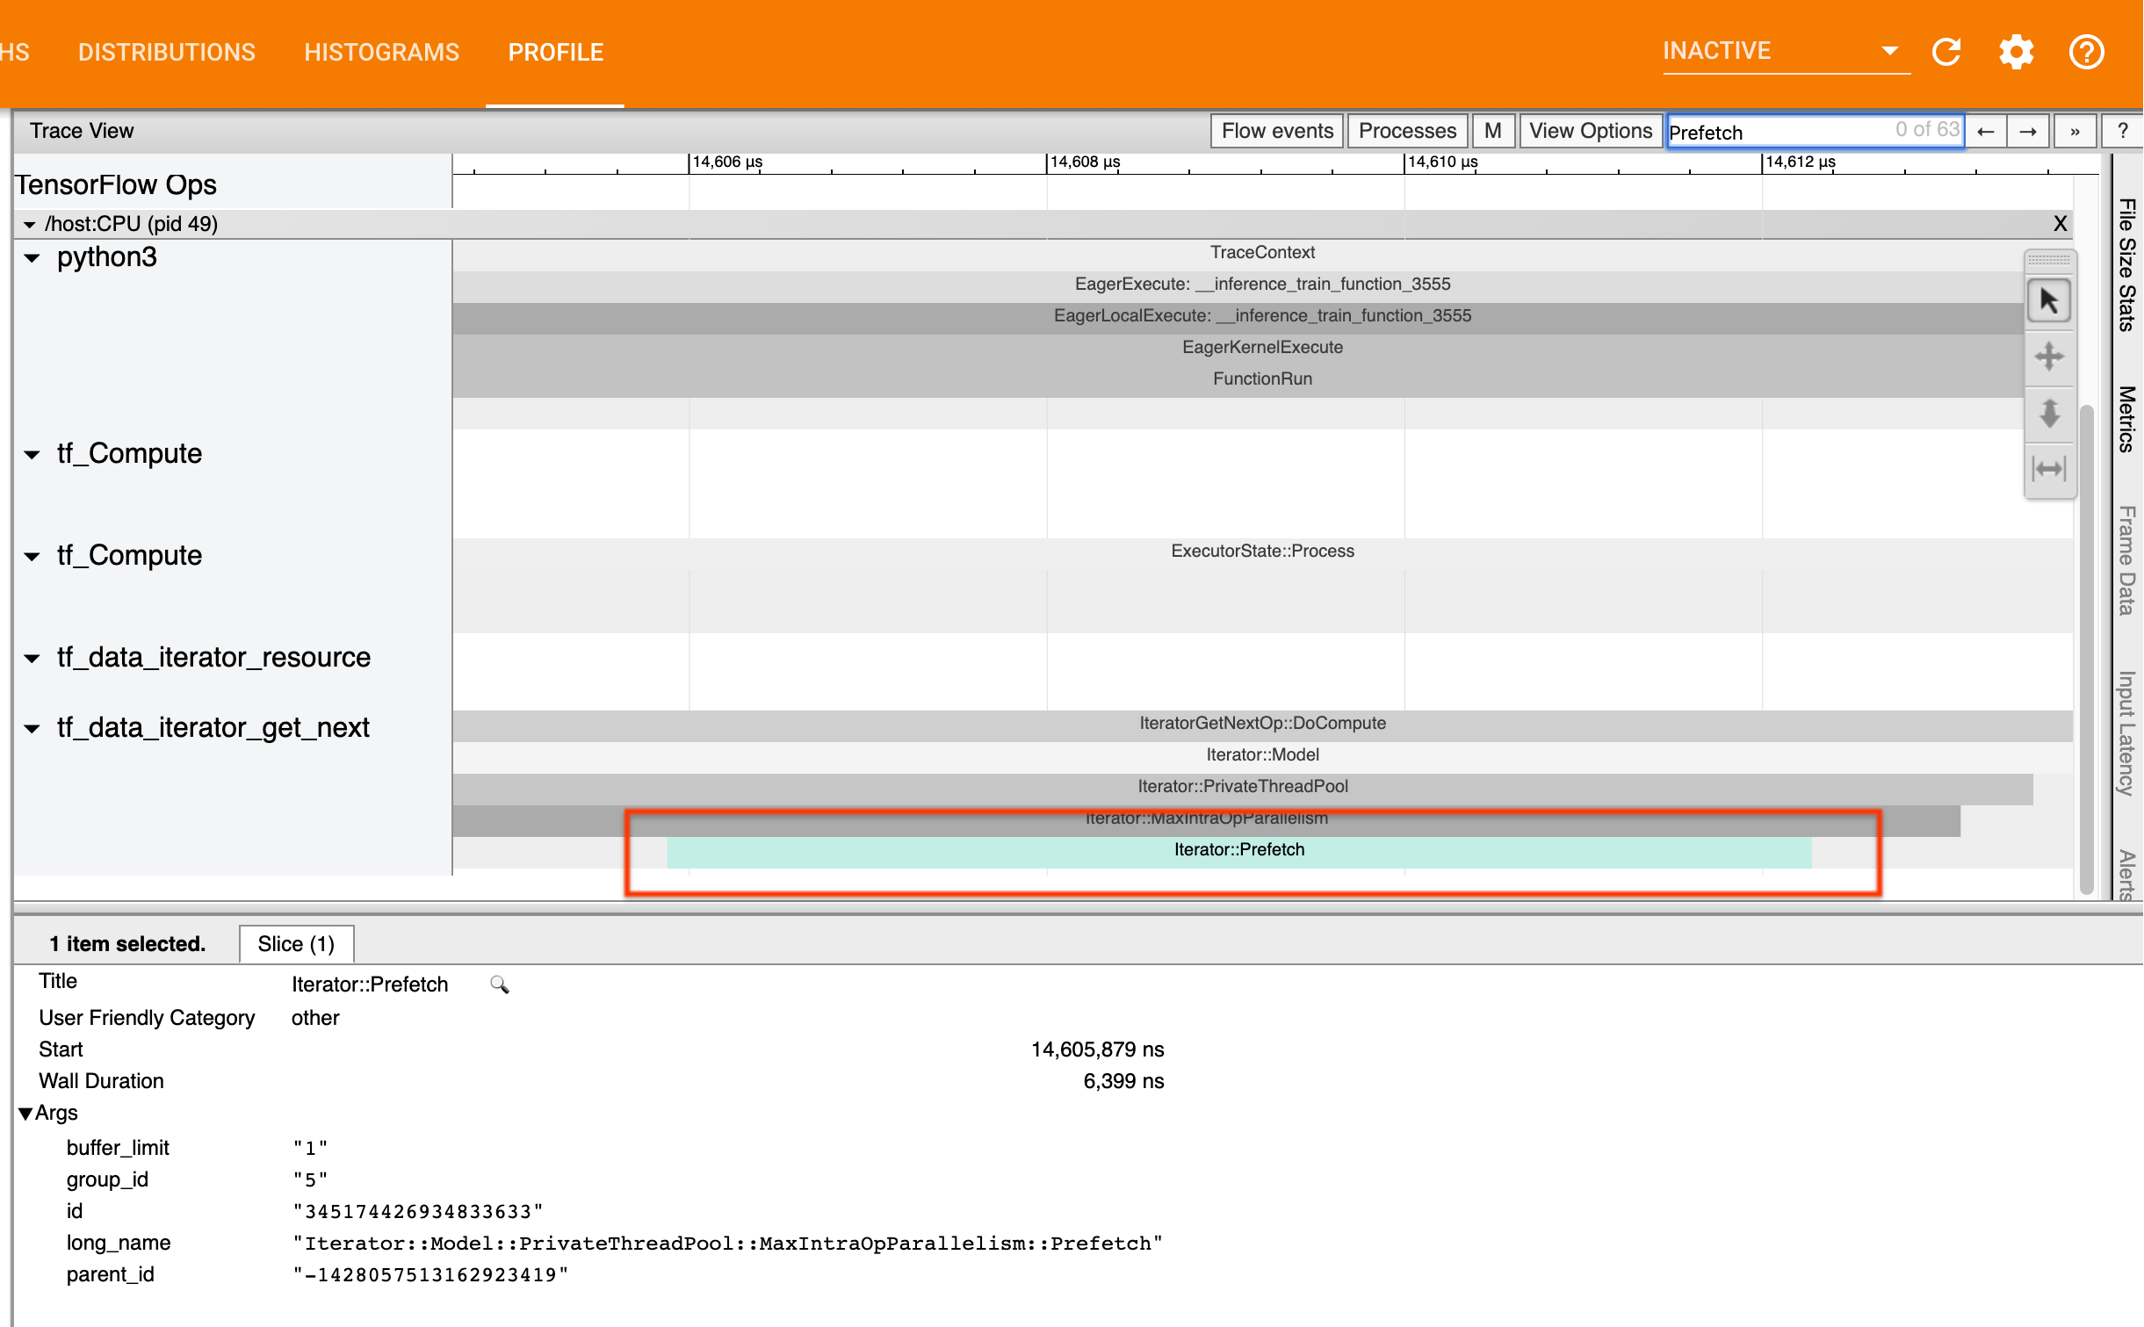Close the /host:CPU (pid 49) track

point(2059,224)
